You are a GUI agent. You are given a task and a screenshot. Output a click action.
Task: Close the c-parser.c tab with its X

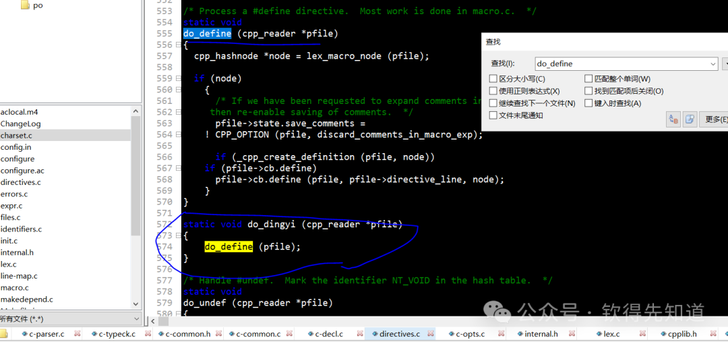(77, 334)
